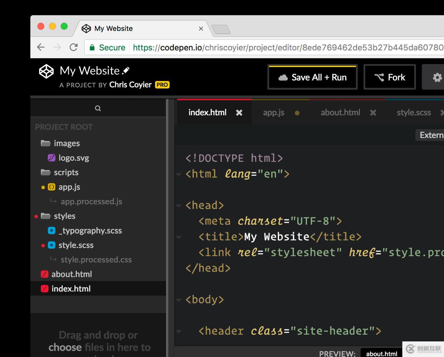Screen dimensions: 444x357
Task: Open Chris Coyier's profile link
Action: coord(130,85)
